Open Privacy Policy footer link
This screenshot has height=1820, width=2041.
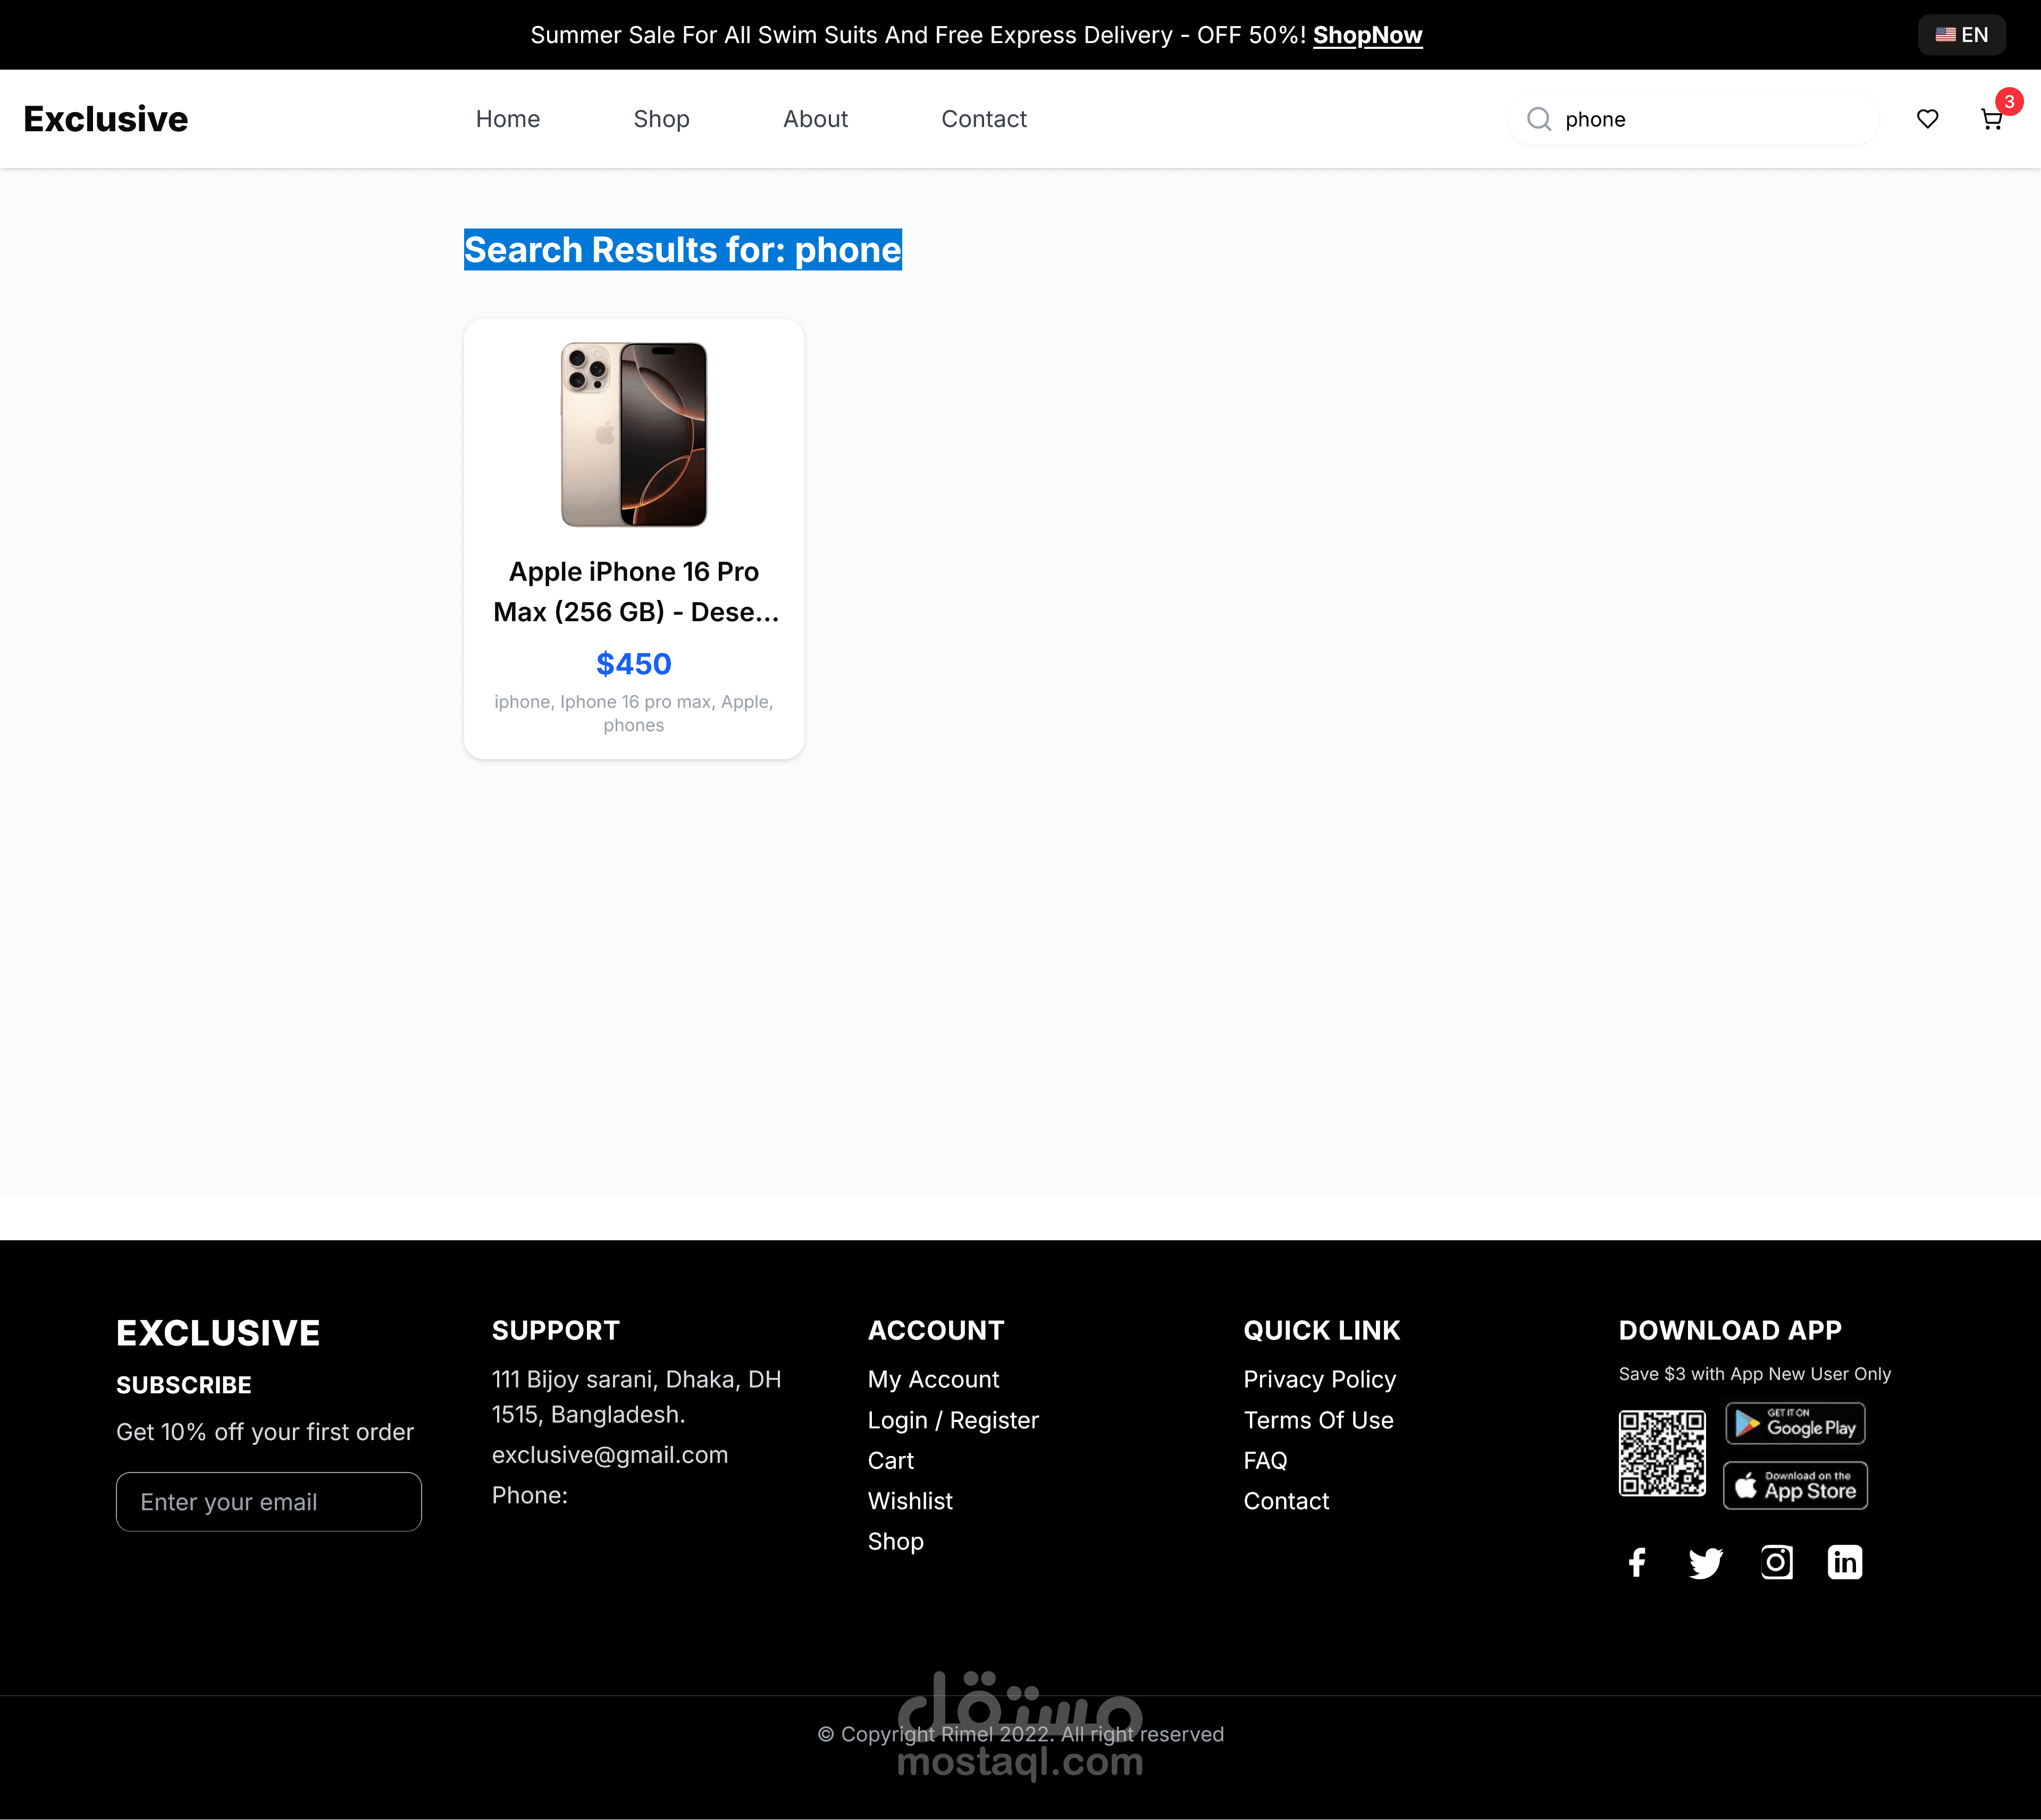pos(1318,1379)
